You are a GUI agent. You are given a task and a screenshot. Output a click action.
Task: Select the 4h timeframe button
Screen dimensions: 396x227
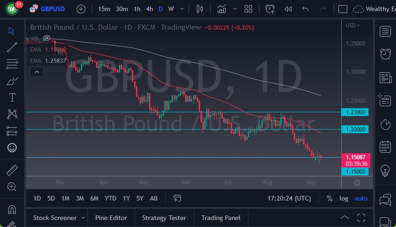(x=149, y=9)
